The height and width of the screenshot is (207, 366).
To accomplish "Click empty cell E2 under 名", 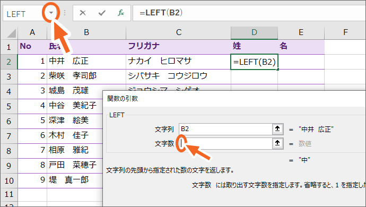I will point(301,62).
